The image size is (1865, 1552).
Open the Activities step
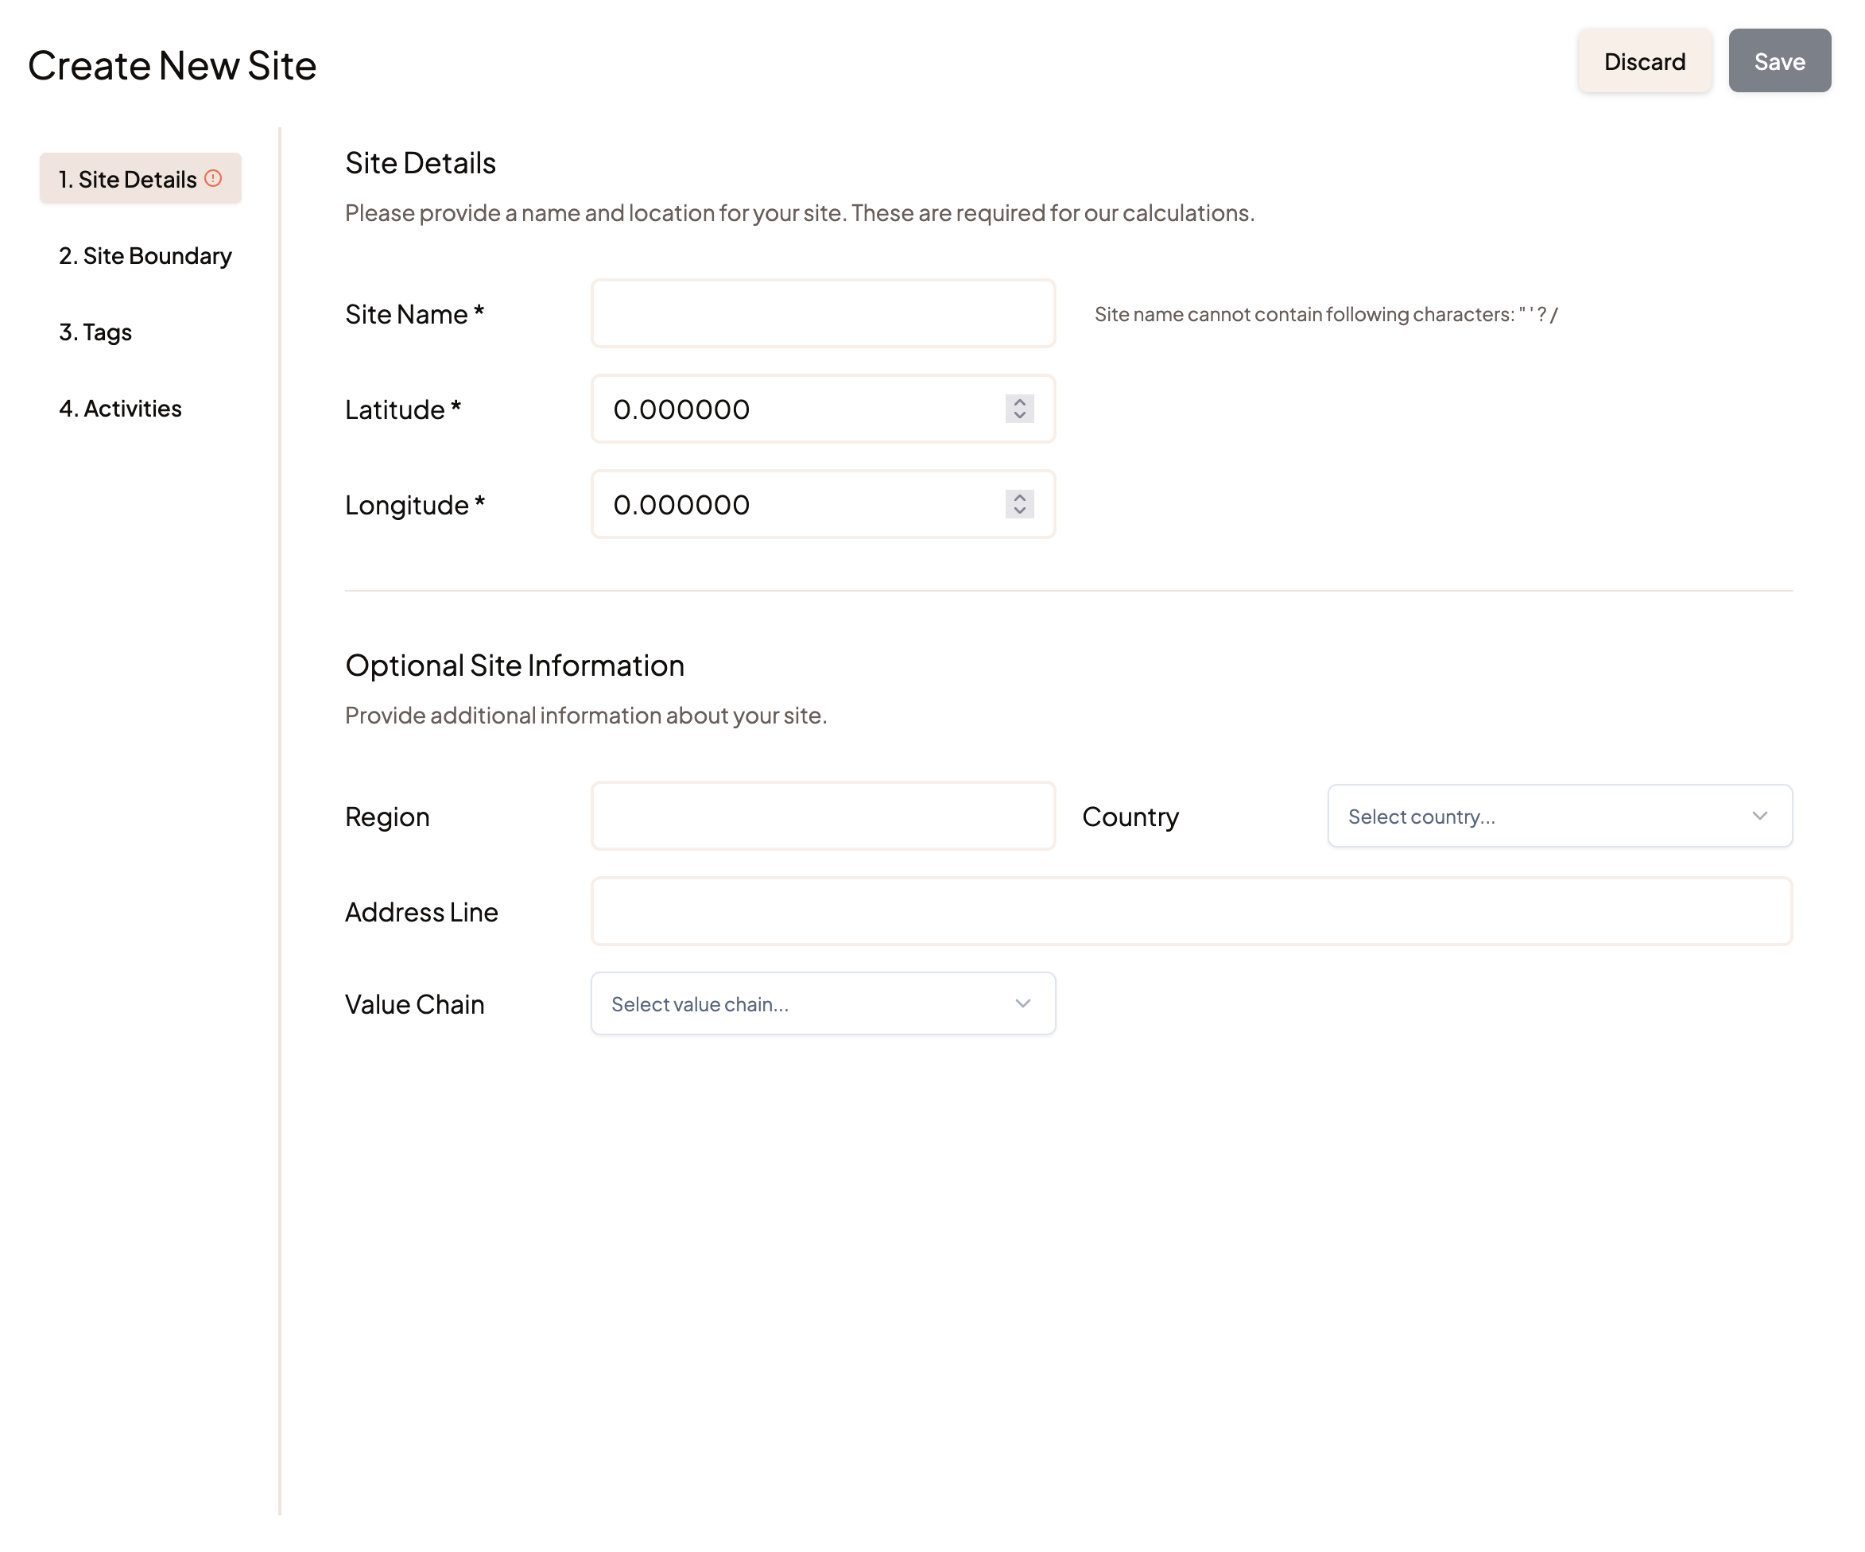pos(120,409)
